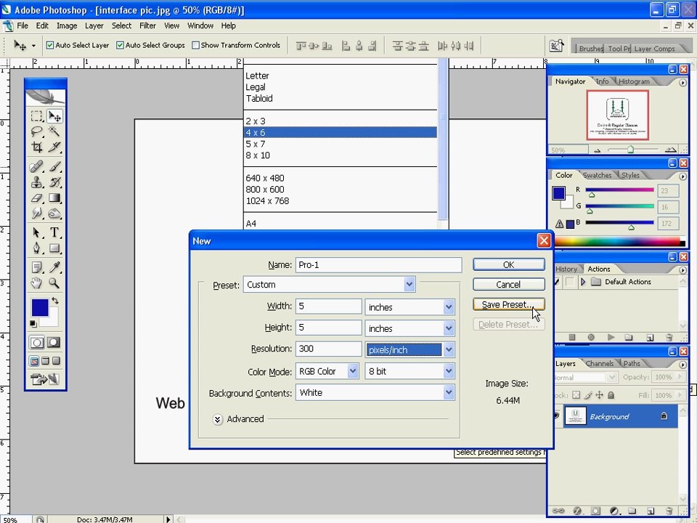Uncheck Auto Select Groups option
The height and width of the screenshot is (523, 697).
120,45
